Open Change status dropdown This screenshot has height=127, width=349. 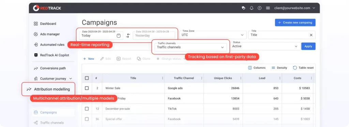(x=171, y=59)
